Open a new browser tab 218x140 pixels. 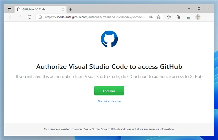coord(70,9)
